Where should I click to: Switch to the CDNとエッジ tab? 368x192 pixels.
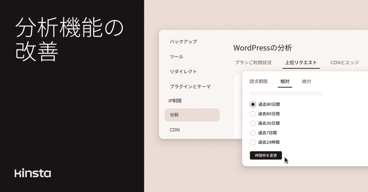coord(345,62)
